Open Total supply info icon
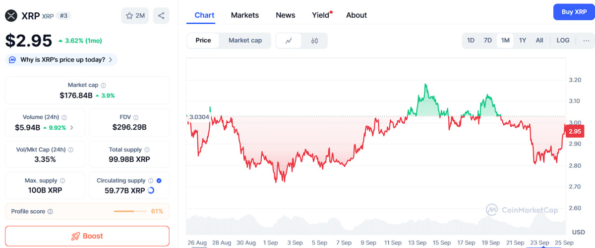 (147, 149)
